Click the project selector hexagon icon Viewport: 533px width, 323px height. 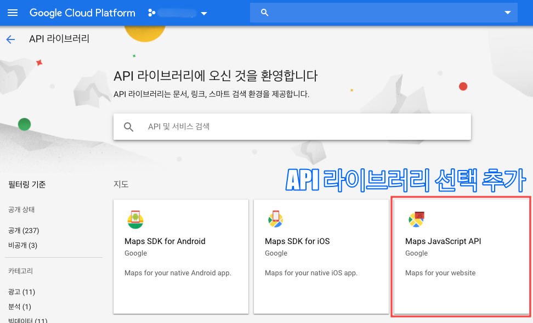coord(151,13)
